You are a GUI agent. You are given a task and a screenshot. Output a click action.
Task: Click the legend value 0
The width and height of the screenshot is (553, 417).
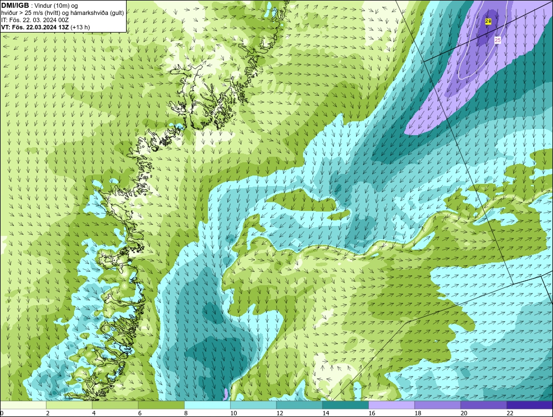[x=2, y=414]
